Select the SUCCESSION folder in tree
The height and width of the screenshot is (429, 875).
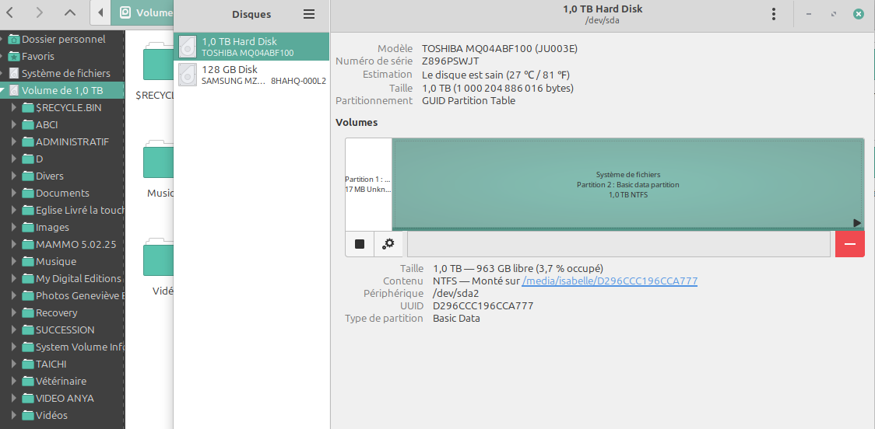coord(65,330)
